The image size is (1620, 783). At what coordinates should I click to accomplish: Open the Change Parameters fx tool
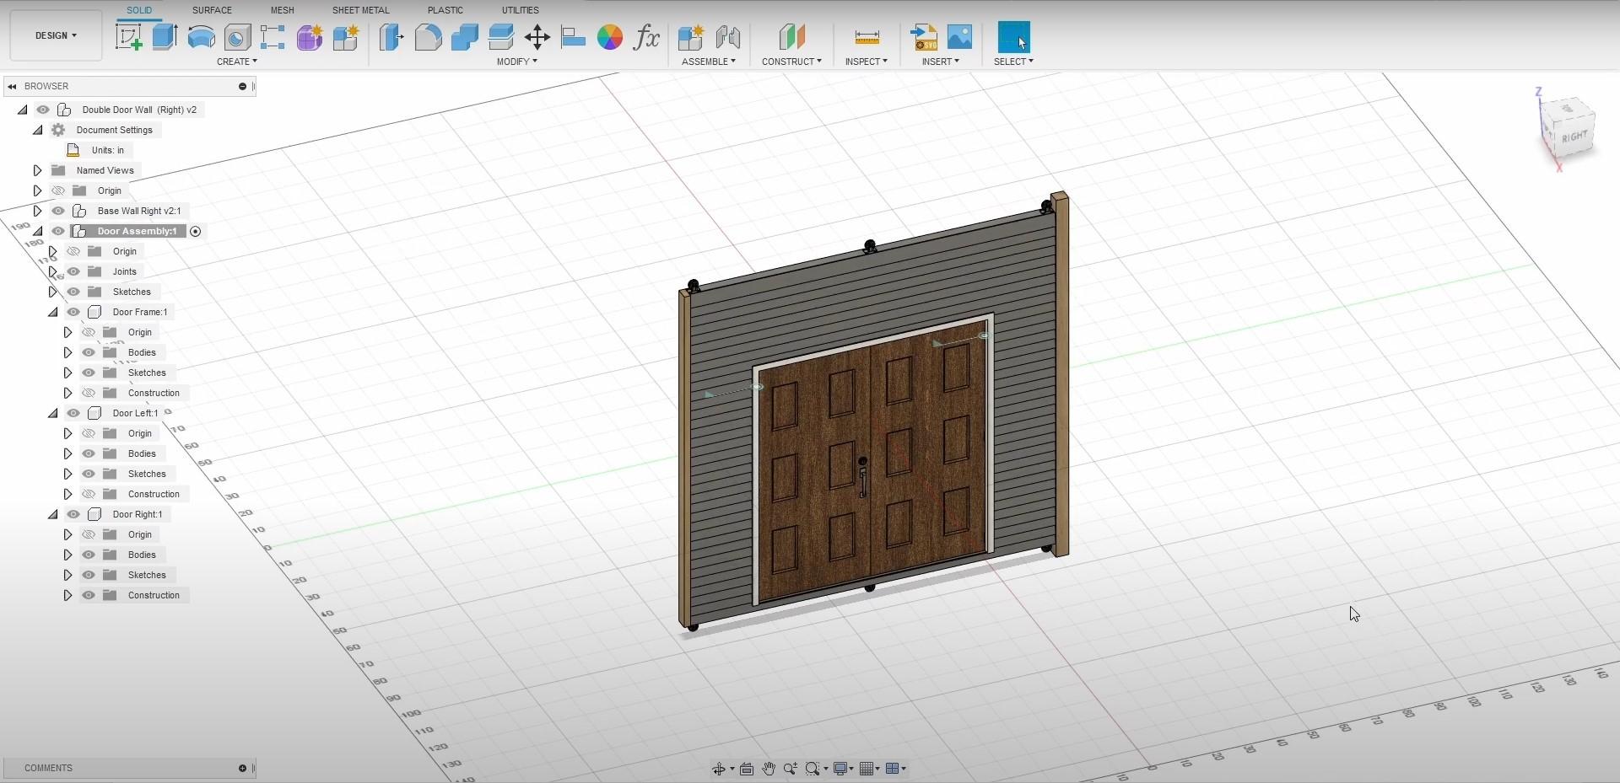[x=646, y=37]
